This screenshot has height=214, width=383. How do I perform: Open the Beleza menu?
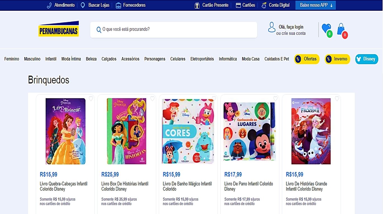coord(91,59)
